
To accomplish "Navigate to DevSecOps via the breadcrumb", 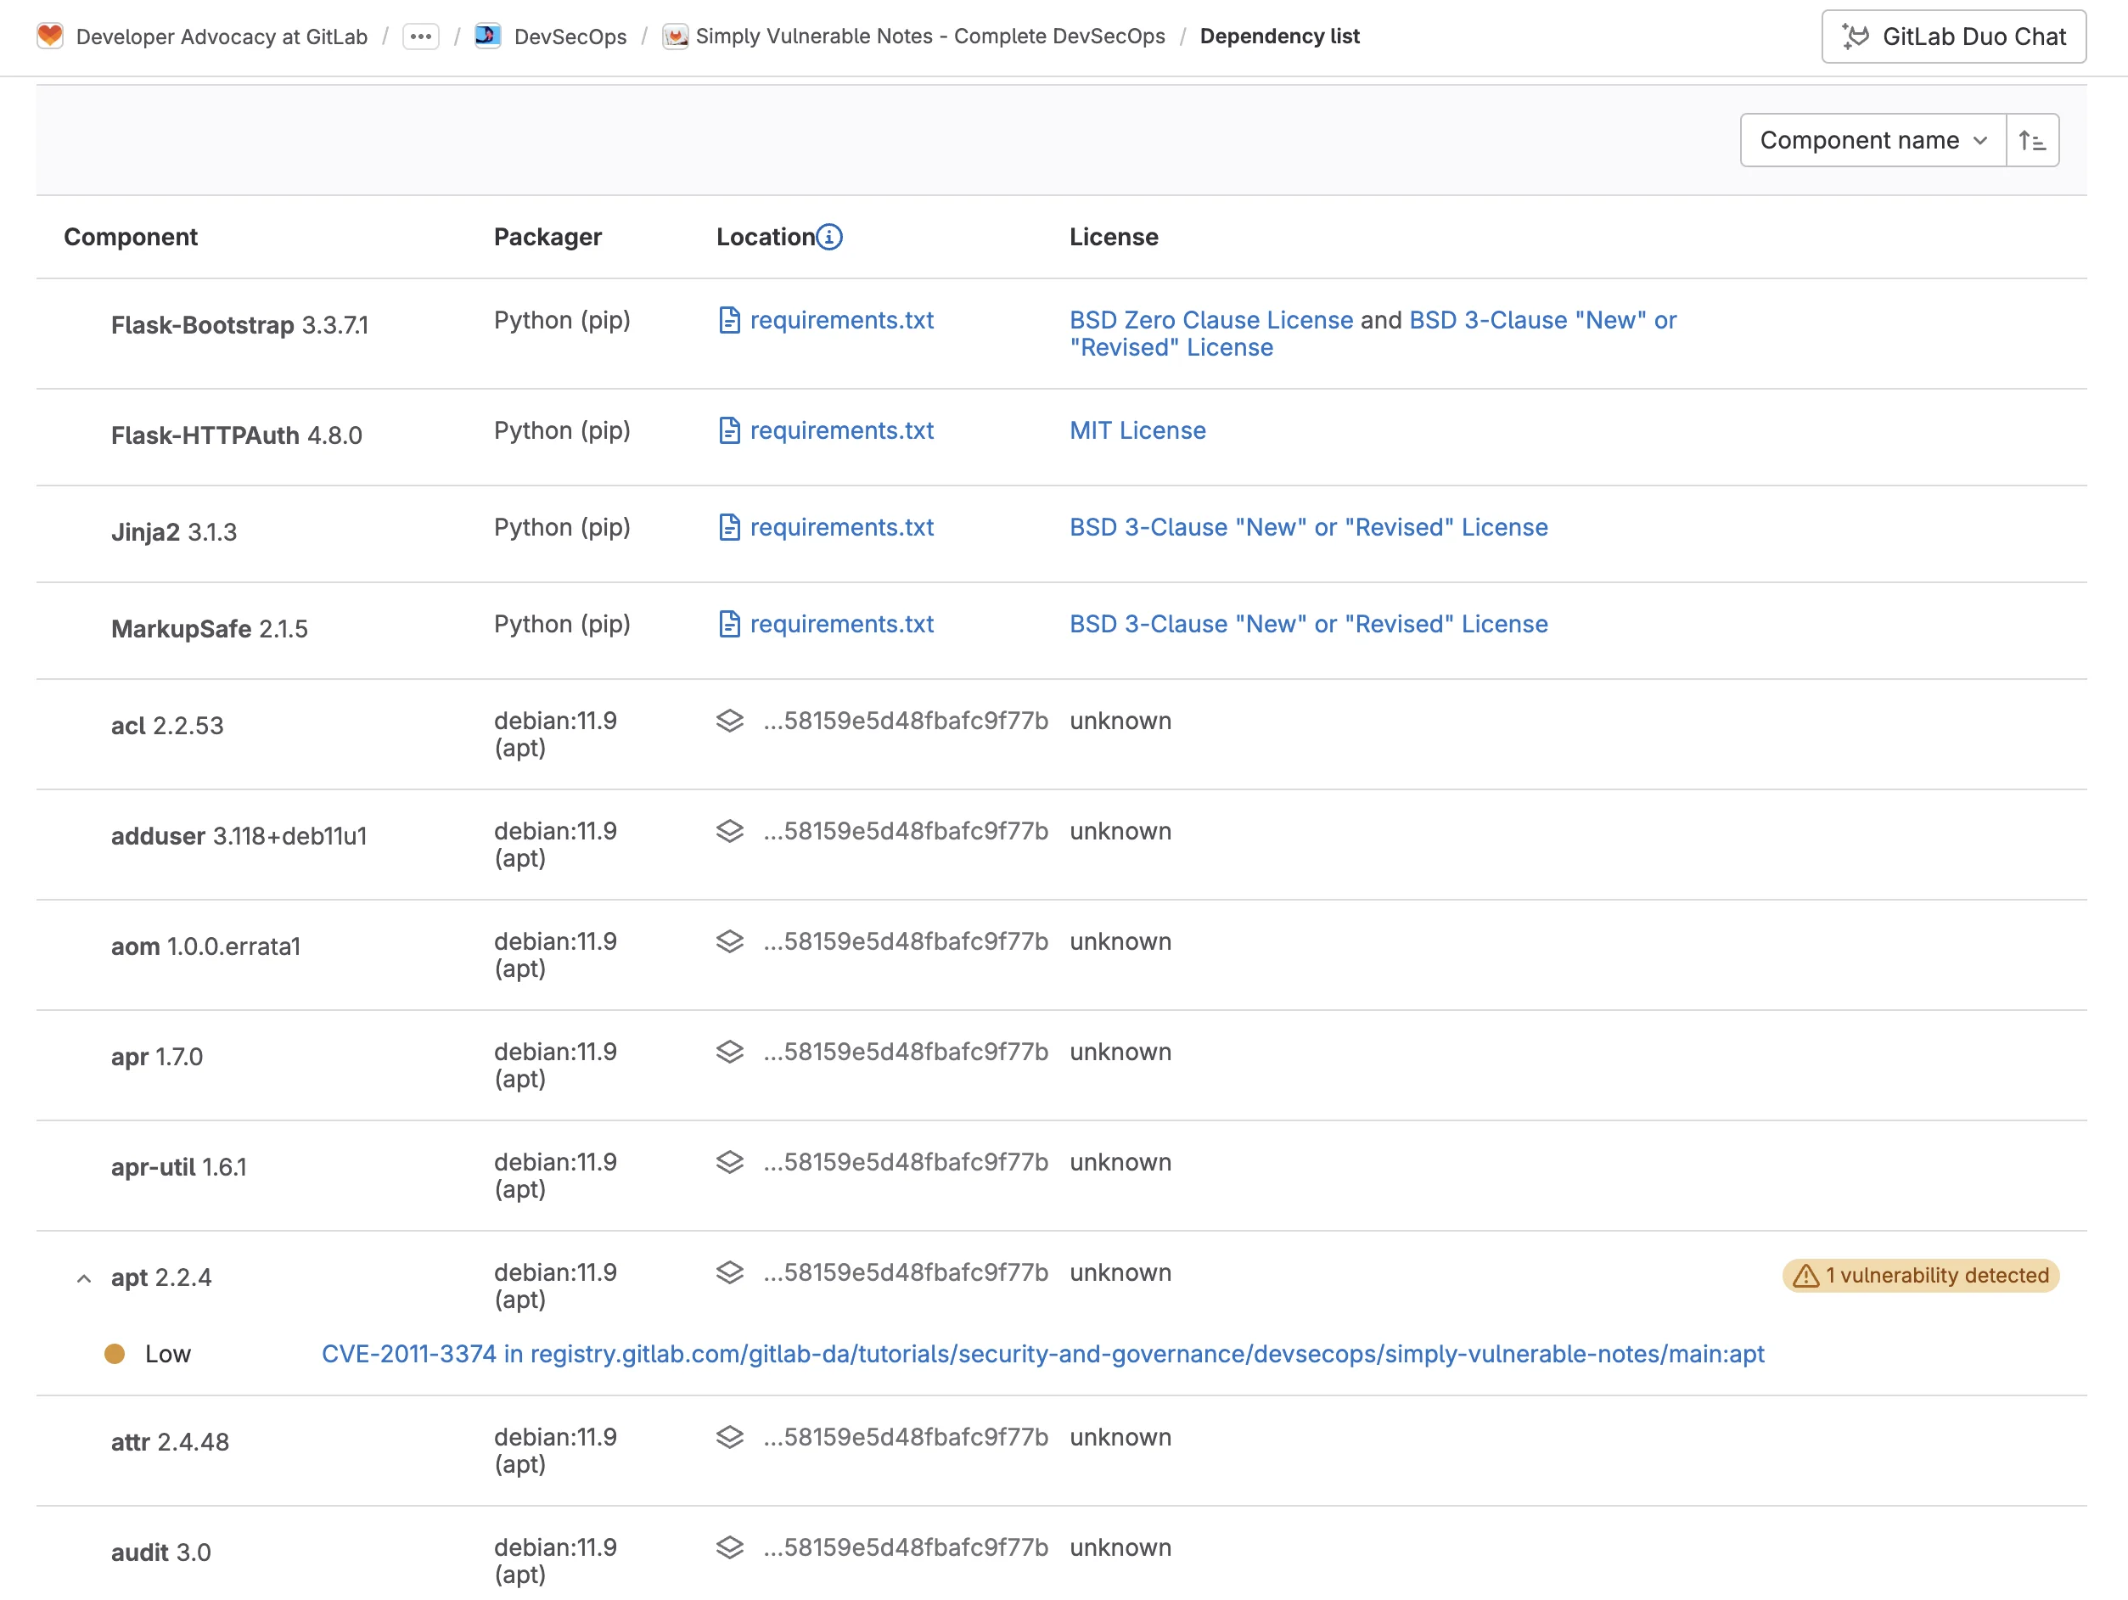I will coord(570,36).
